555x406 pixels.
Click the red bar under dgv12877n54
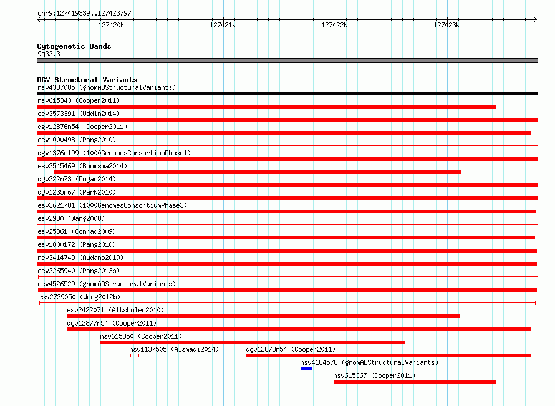[299, 329]
